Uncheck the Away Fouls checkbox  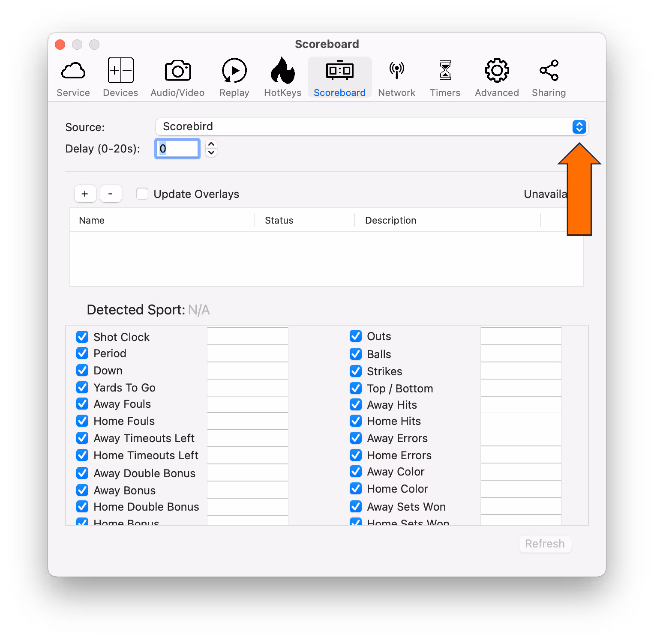pyautogui.click(x=82, y=404)
